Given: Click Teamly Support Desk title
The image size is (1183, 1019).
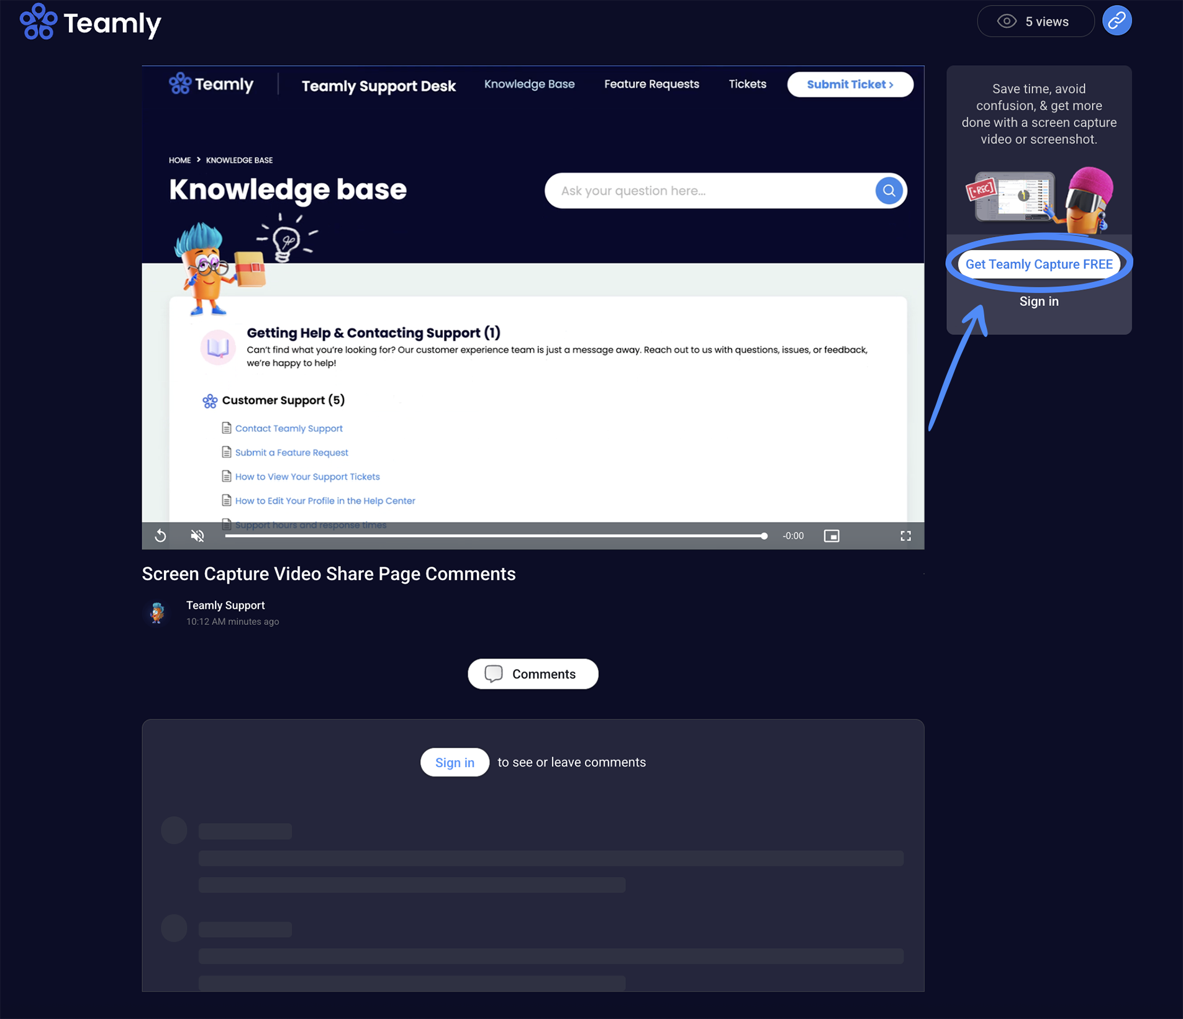Looking at the screenshot, I should [379, 86].
